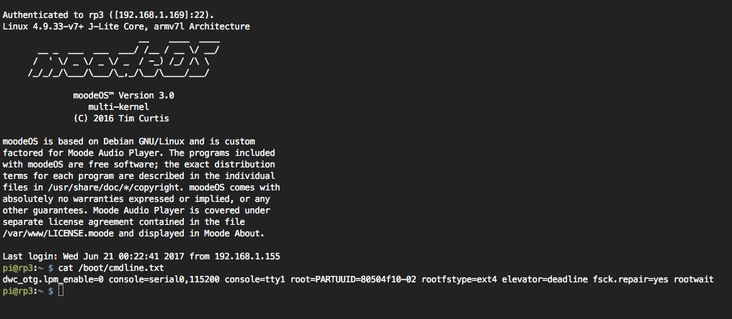Click the 'rootwait' word at line end
732x319 pixels.
694,279
